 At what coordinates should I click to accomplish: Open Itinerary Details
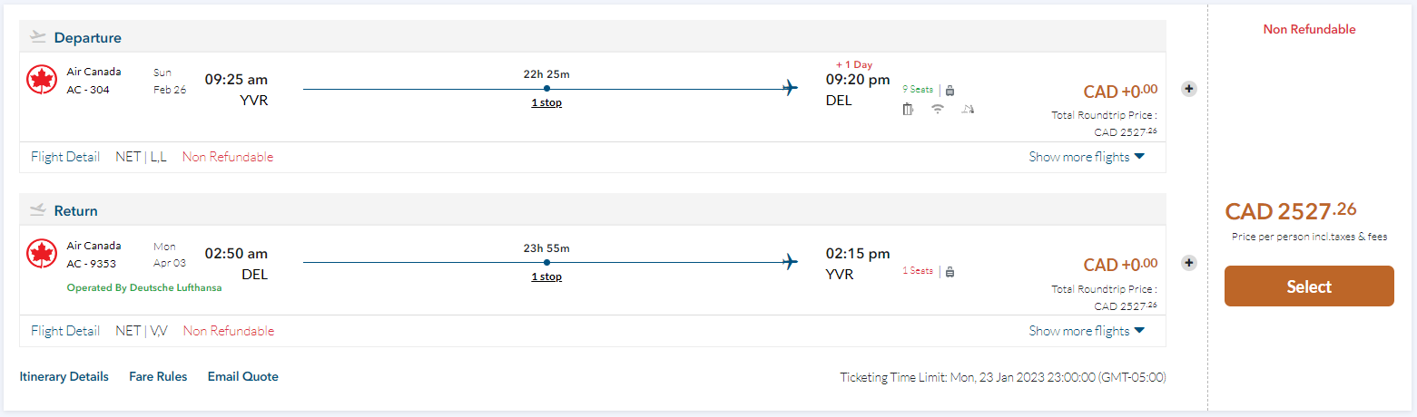point(64,376)
